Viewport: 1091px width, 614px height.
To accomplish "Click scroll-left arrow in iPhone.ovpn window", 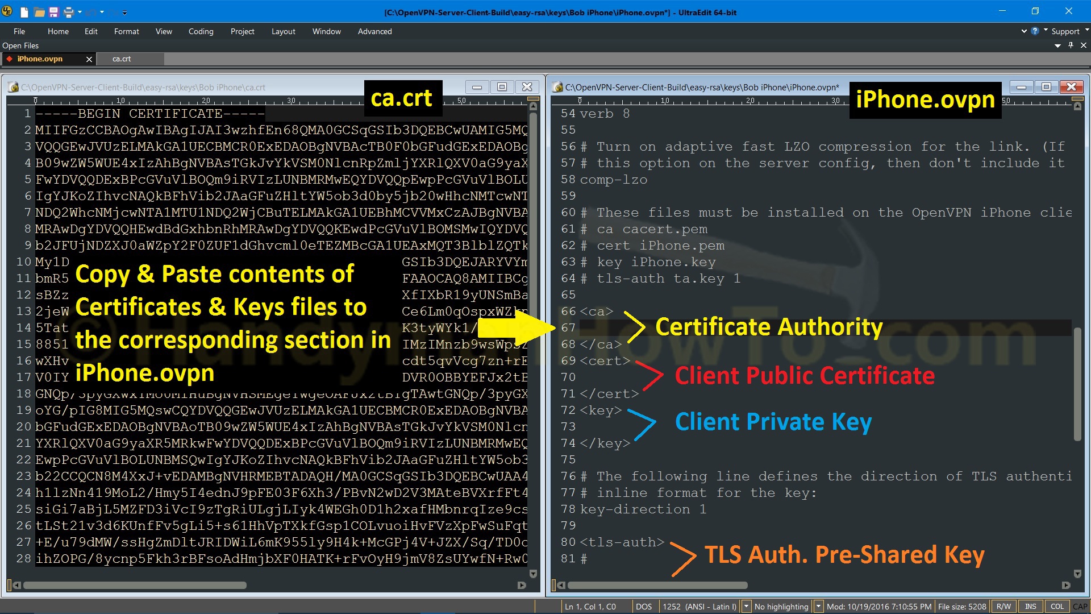I will click(561, 585).
